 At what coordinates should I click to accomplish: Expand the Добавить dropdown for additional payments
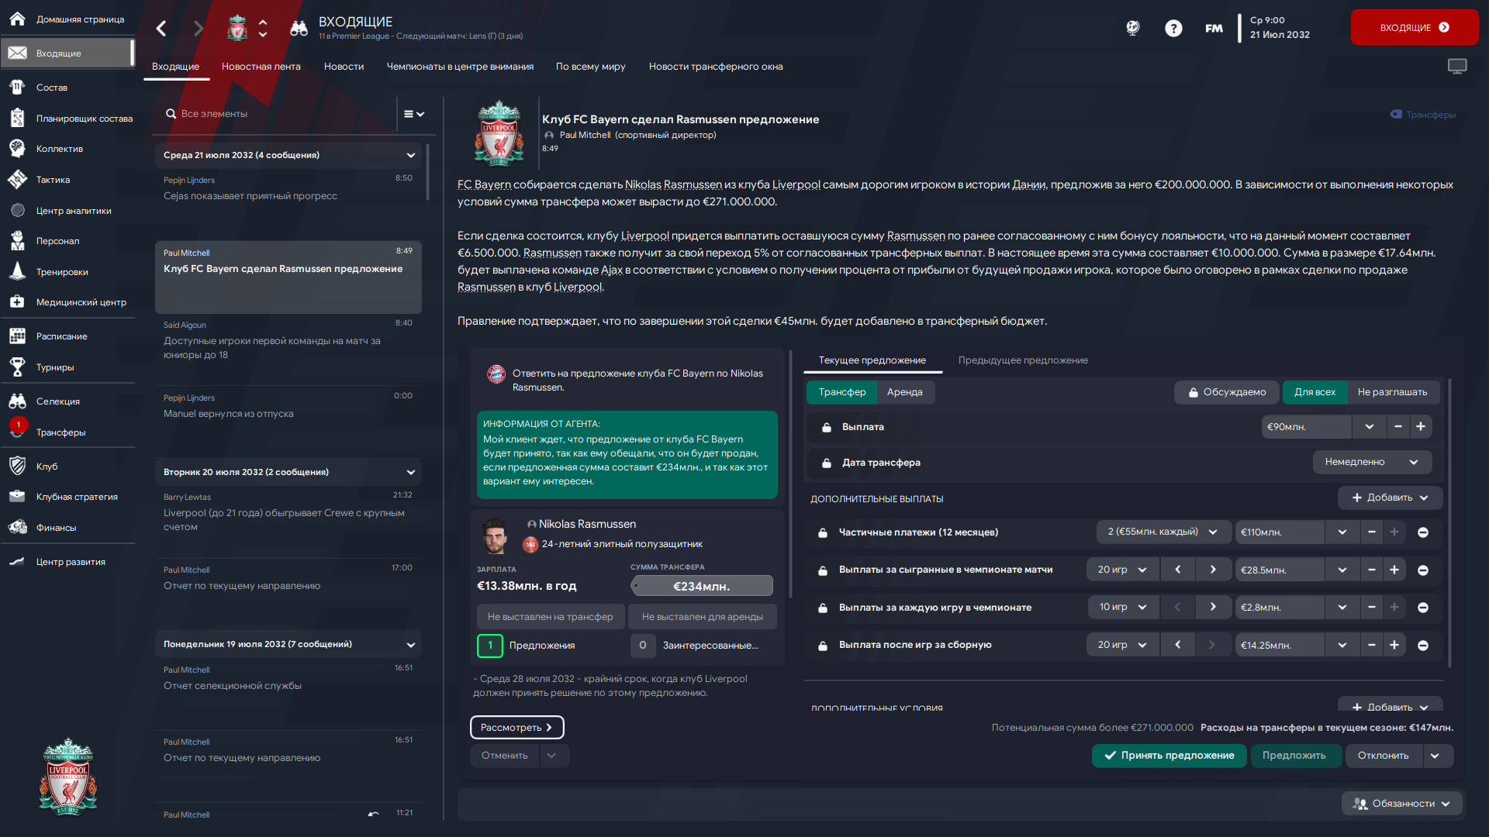point(1390,498)
